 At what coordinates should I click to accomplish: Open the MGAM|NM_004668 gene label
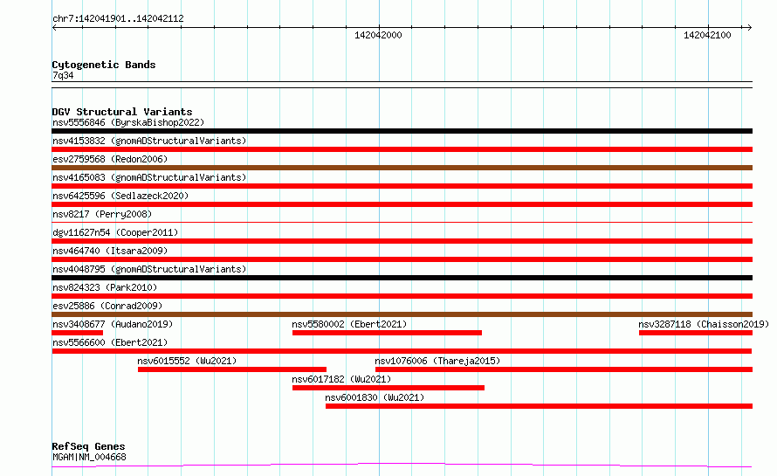click(89, 457)
